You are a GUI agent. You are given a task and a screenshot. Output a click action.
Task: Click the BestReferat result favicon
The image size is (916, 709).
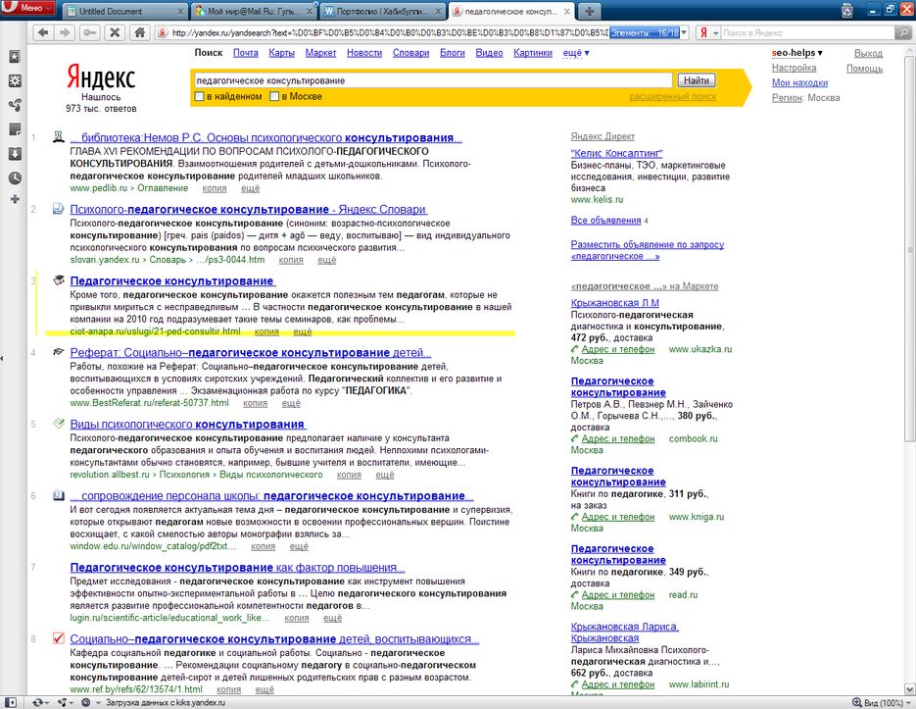point(59,352)
